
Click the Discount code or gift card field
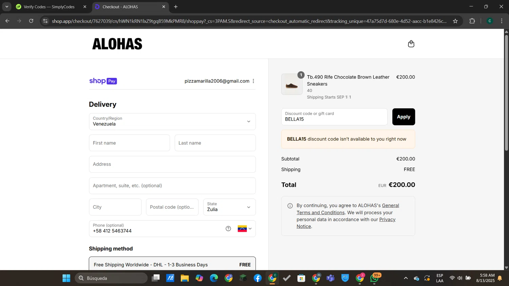(x=334, y=117)
